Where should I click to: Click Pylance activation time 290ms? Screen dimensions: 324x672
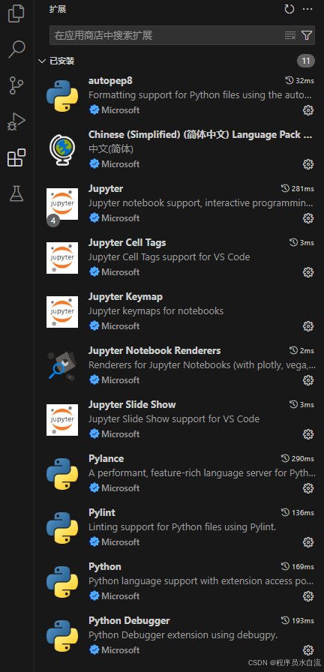(x=298, y=458)
